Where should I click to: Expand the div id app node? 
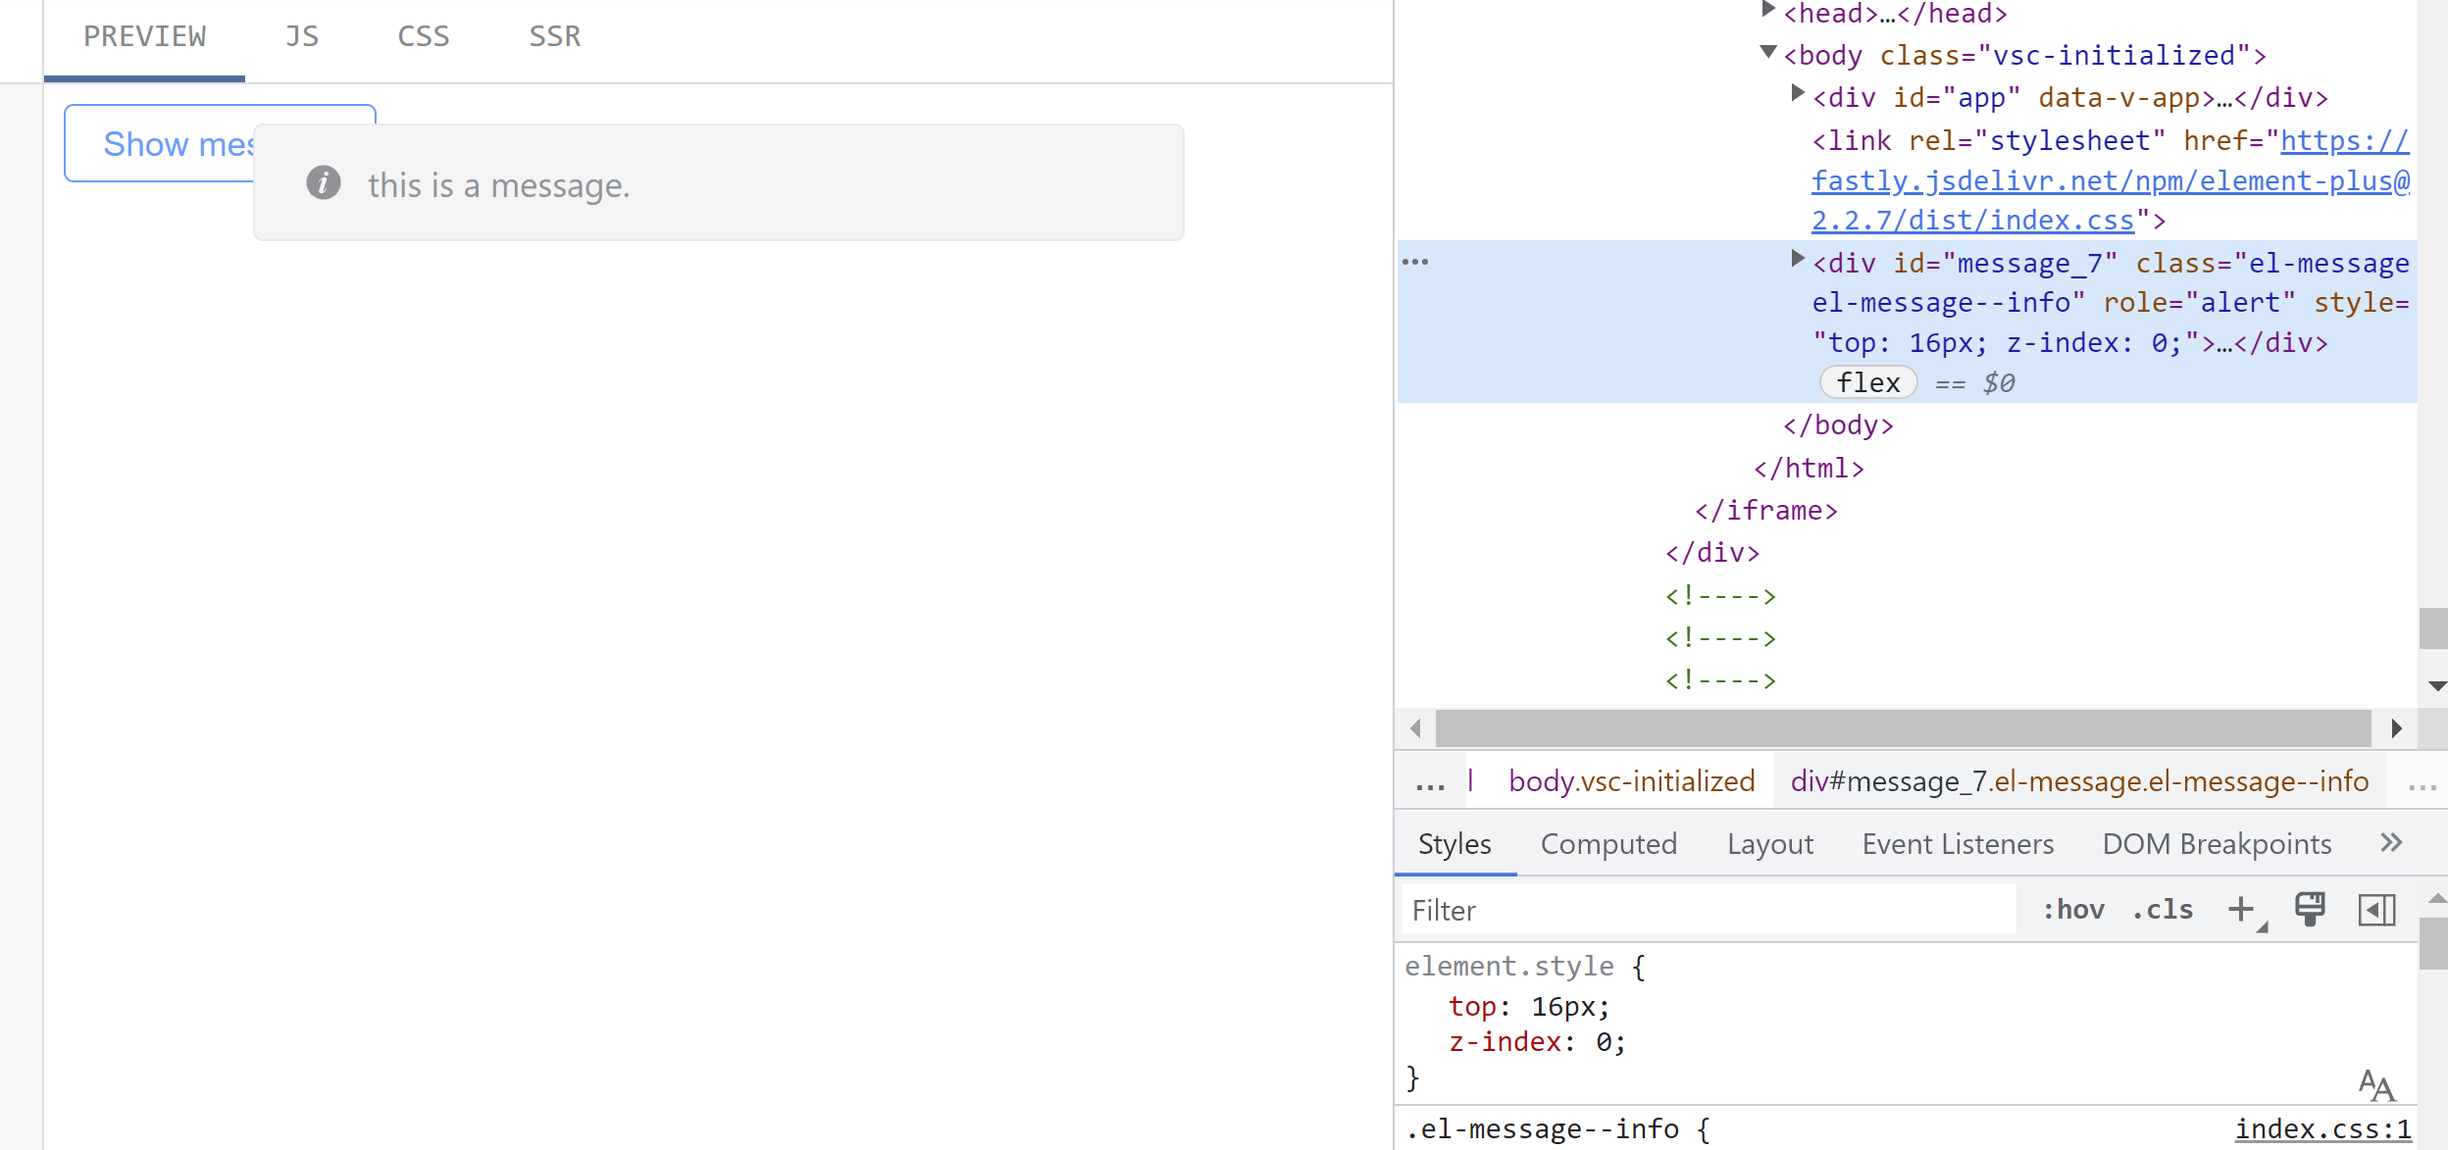coord(1797,94)
